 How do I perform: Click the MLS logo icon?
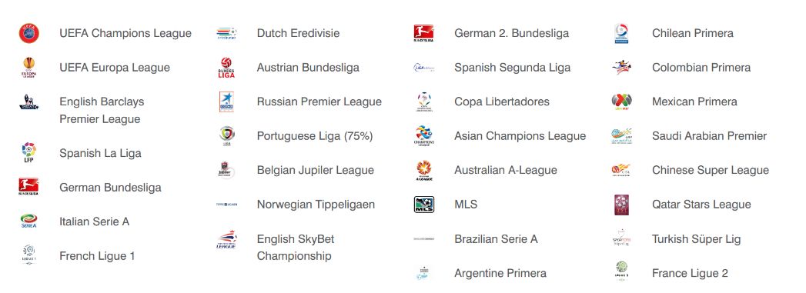[x=424, y=205]
